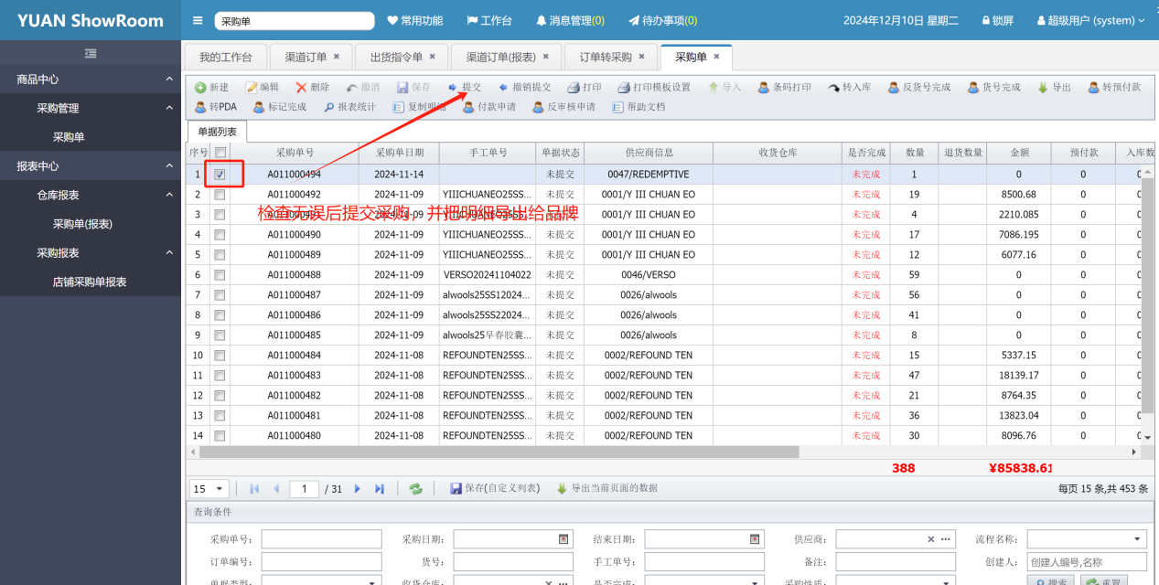Click the horizontal scrollbar of the table

pos(499,452)
